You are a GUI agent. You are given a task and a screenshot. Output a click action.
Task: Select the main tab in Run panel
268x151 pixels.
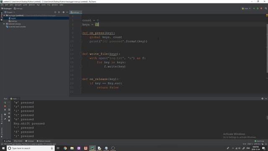[14, 99]
